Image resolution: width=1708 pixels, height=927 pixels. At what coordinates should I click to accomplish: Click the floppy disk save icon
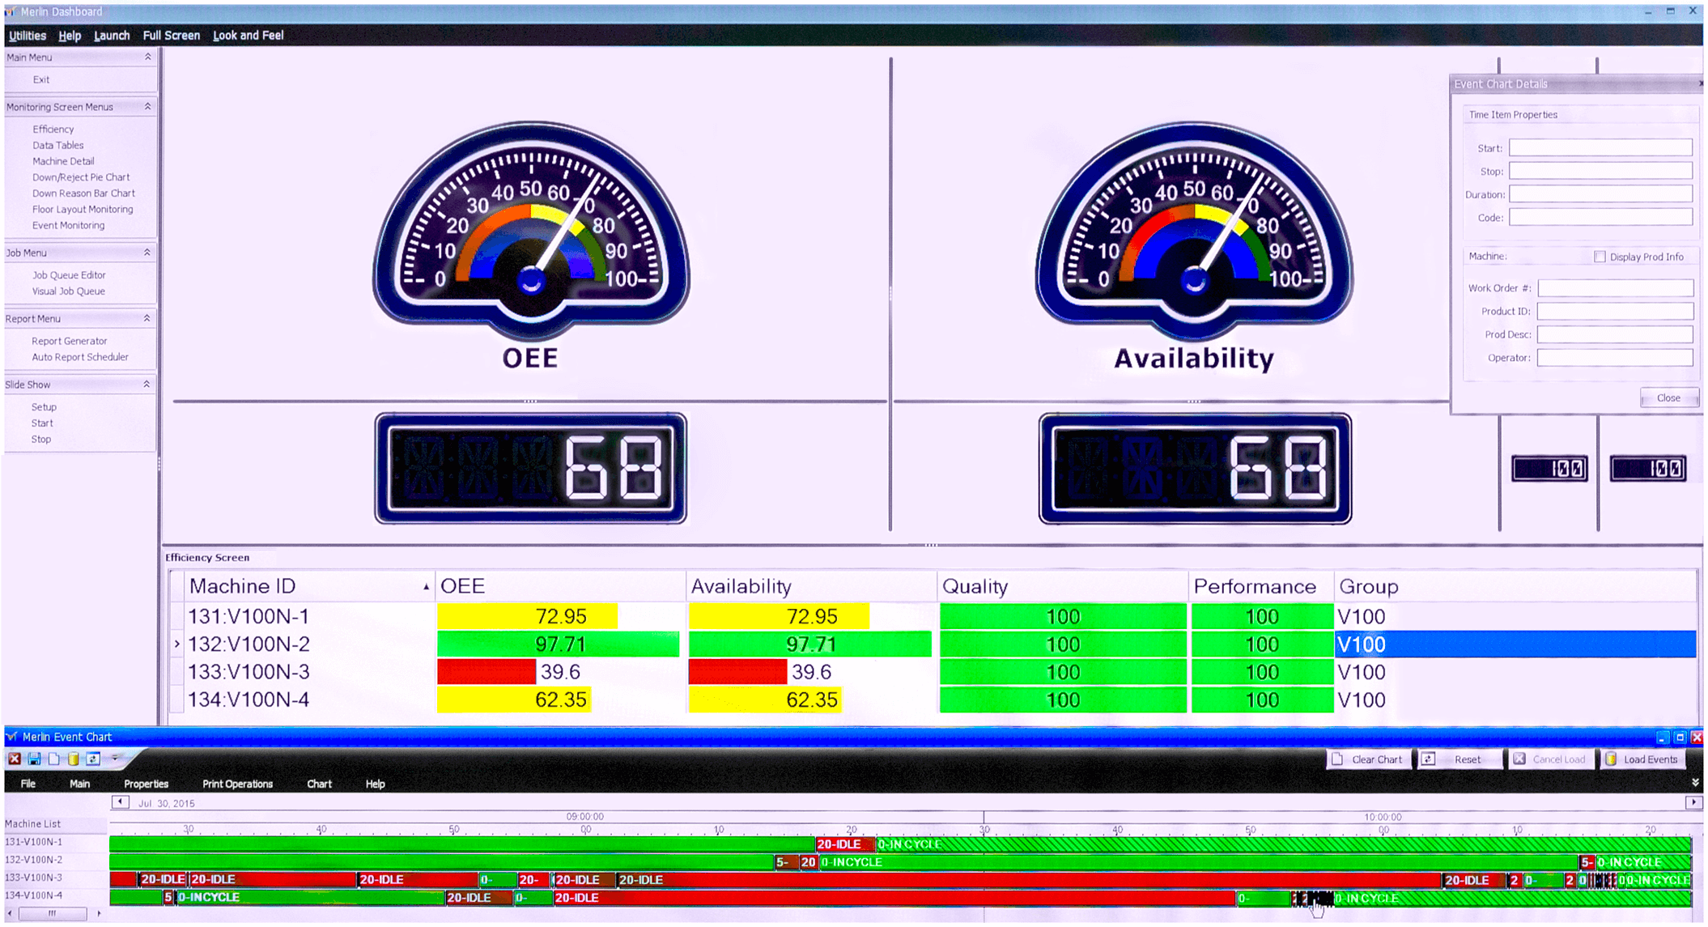pyautogui.click(x=34, y=759)
